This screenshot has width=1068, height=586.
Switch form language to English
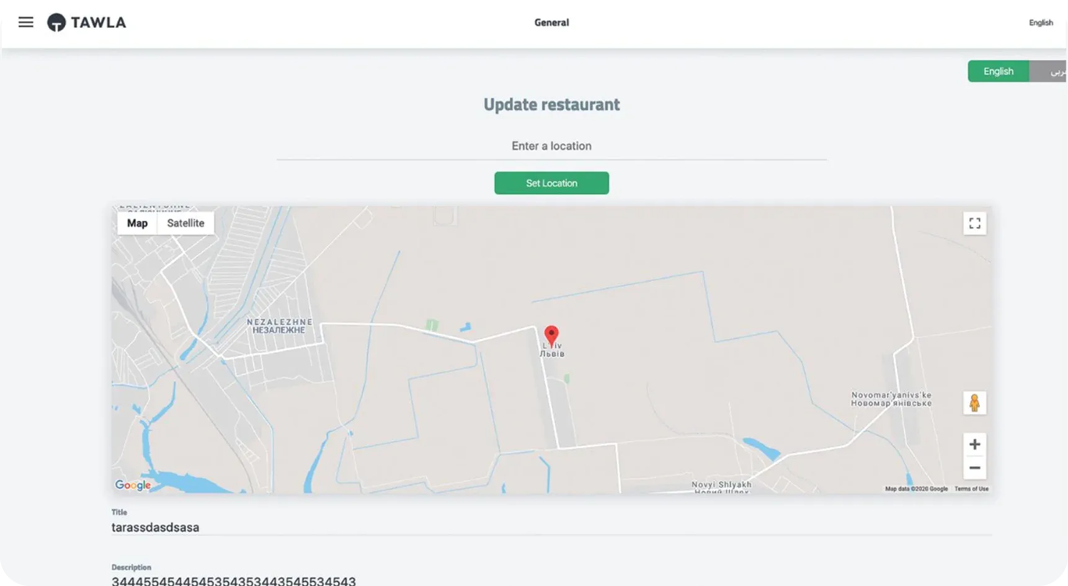click(998, 71)
